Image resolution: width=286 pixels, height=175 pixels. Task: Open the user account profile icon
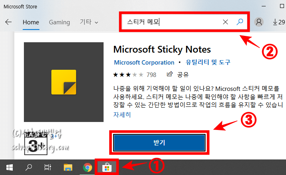pyautogui.click(x=259, y=22)
